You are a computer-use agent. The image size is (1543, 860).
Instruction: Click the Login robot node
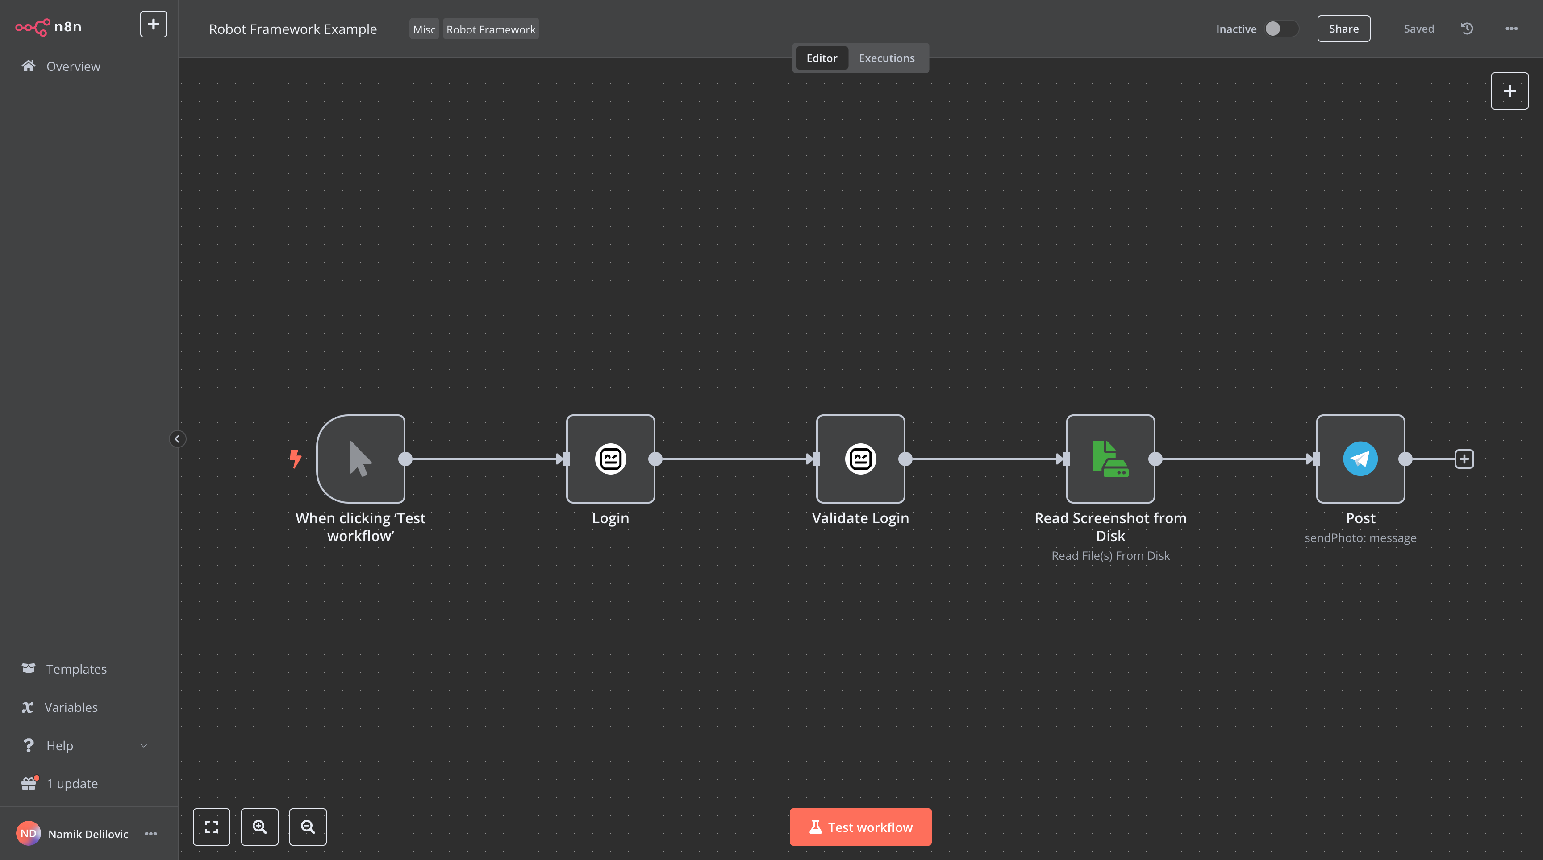tap(610, 459)
